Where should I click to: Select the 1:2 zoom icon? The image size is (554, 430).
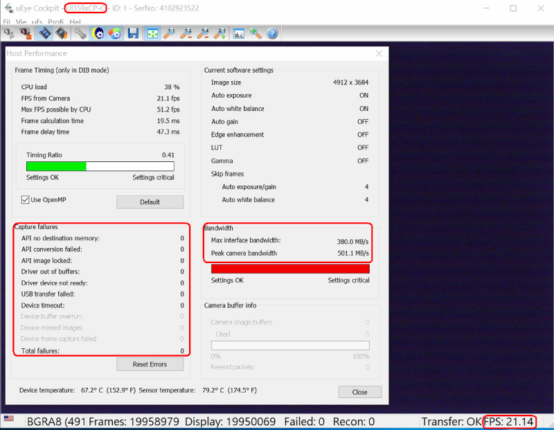186,33
